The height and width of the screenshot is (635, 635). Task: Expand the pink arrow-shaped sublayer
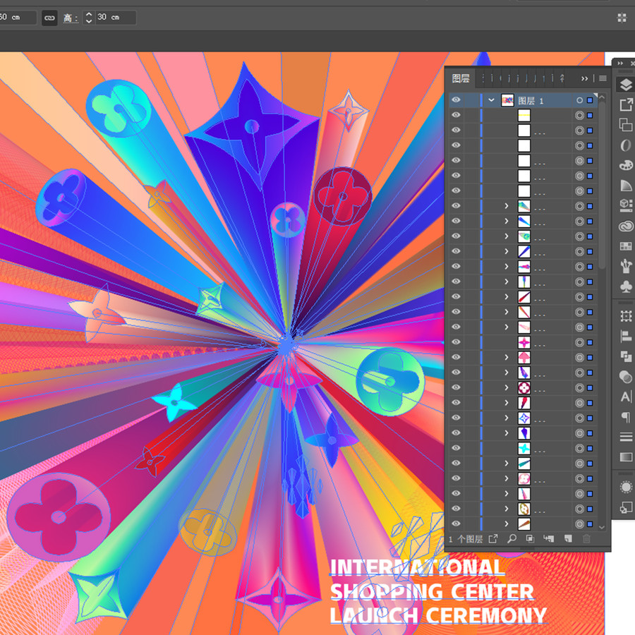506,357
